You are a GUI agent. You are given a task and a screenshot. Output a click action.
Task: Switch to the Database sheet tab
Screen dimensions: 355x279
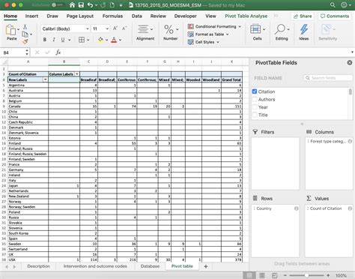pos(150,266)
